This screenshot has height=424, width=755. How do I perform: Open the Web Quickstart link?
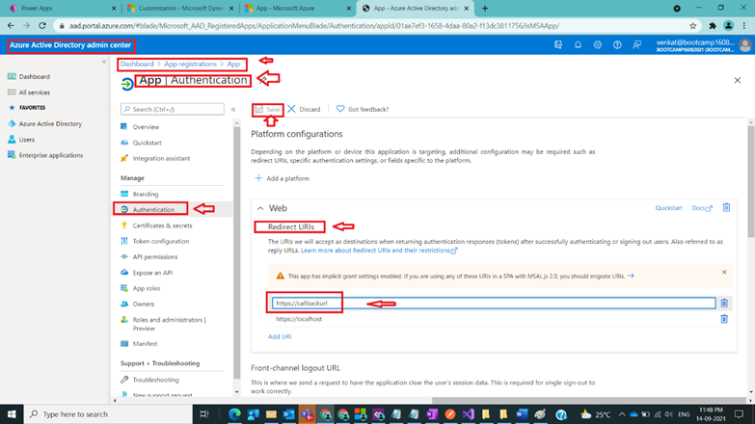668,208
